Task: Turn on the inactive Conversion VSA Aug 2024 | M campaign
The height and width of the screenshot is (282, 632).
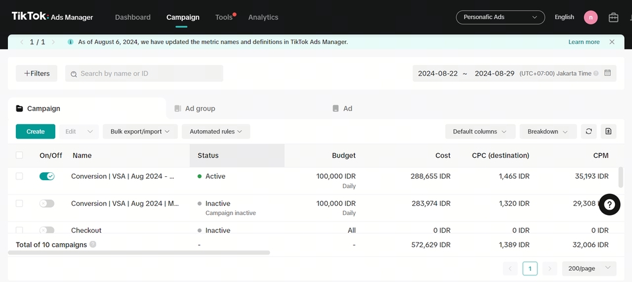Action: click(x=47, y=204)
